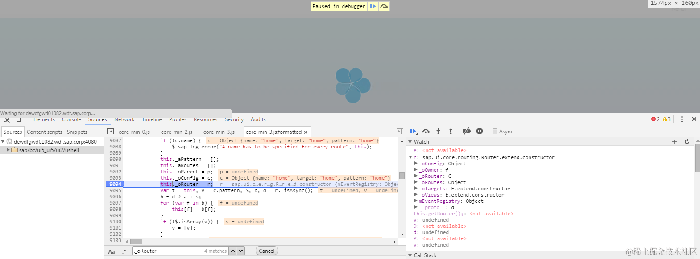Collapse the r: Router constructor watch entry
The width and height of the screenshot is (700, 259).
tap(410, 157)
